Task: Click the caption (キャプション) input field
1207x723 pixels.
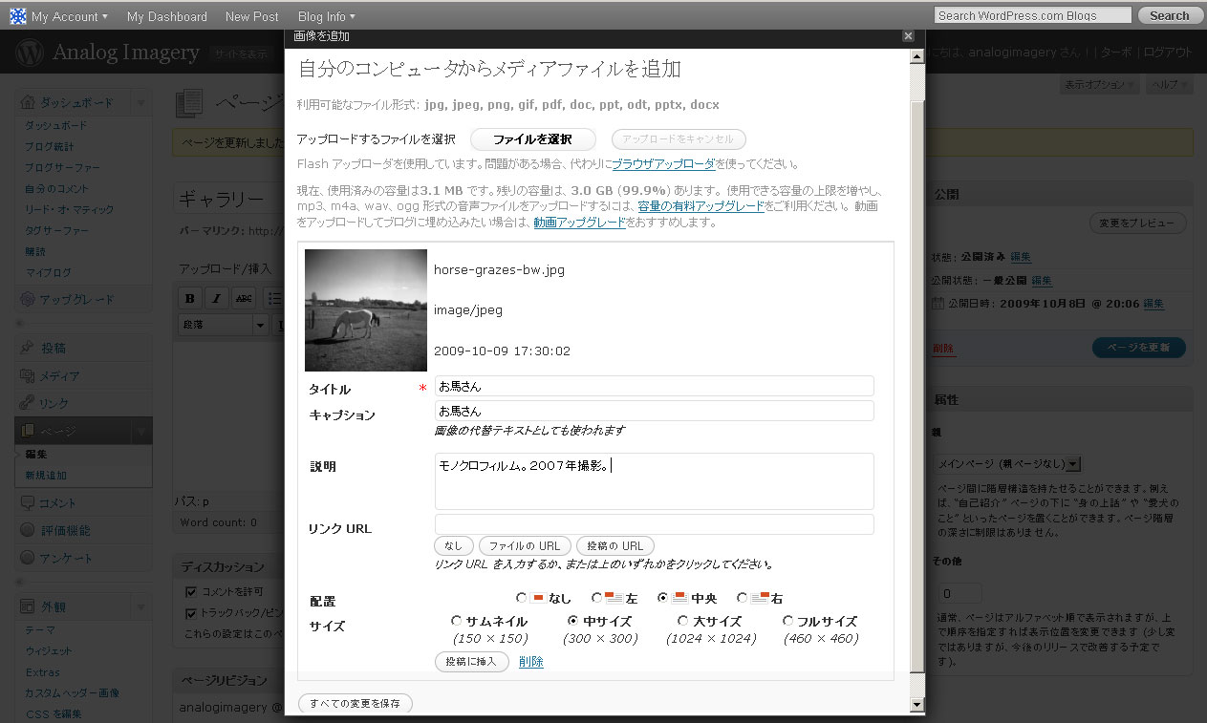Action: [x=654, y=411]
